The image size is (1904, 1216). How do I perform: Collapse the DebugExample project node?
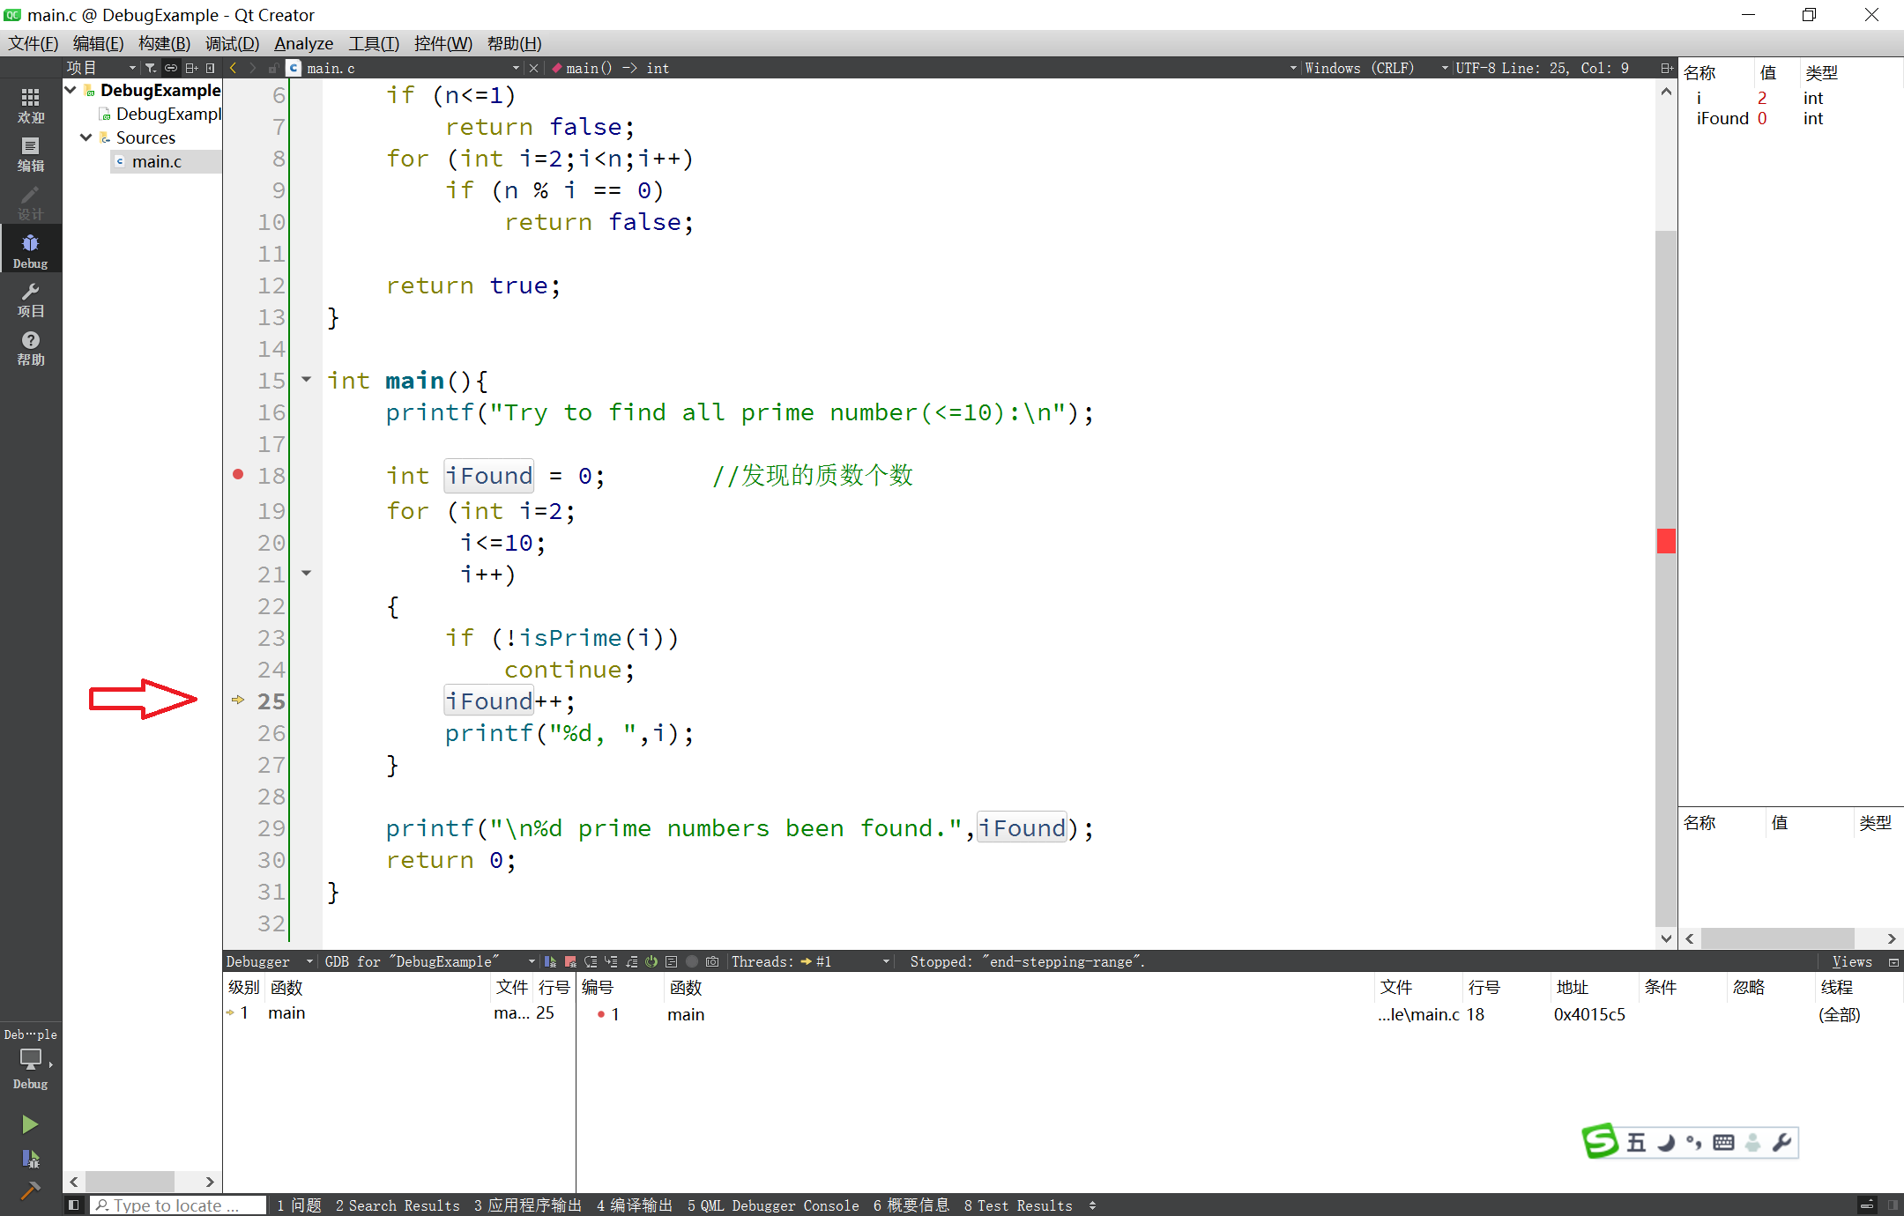[x=71, y=90]
